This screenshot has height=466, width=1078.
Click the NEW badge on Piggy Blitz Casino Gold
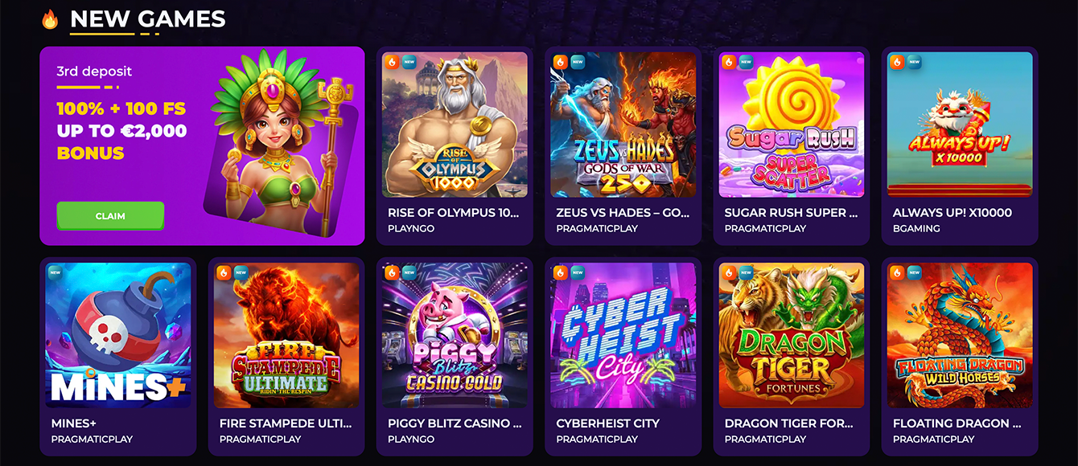click(x=409, y=272)
